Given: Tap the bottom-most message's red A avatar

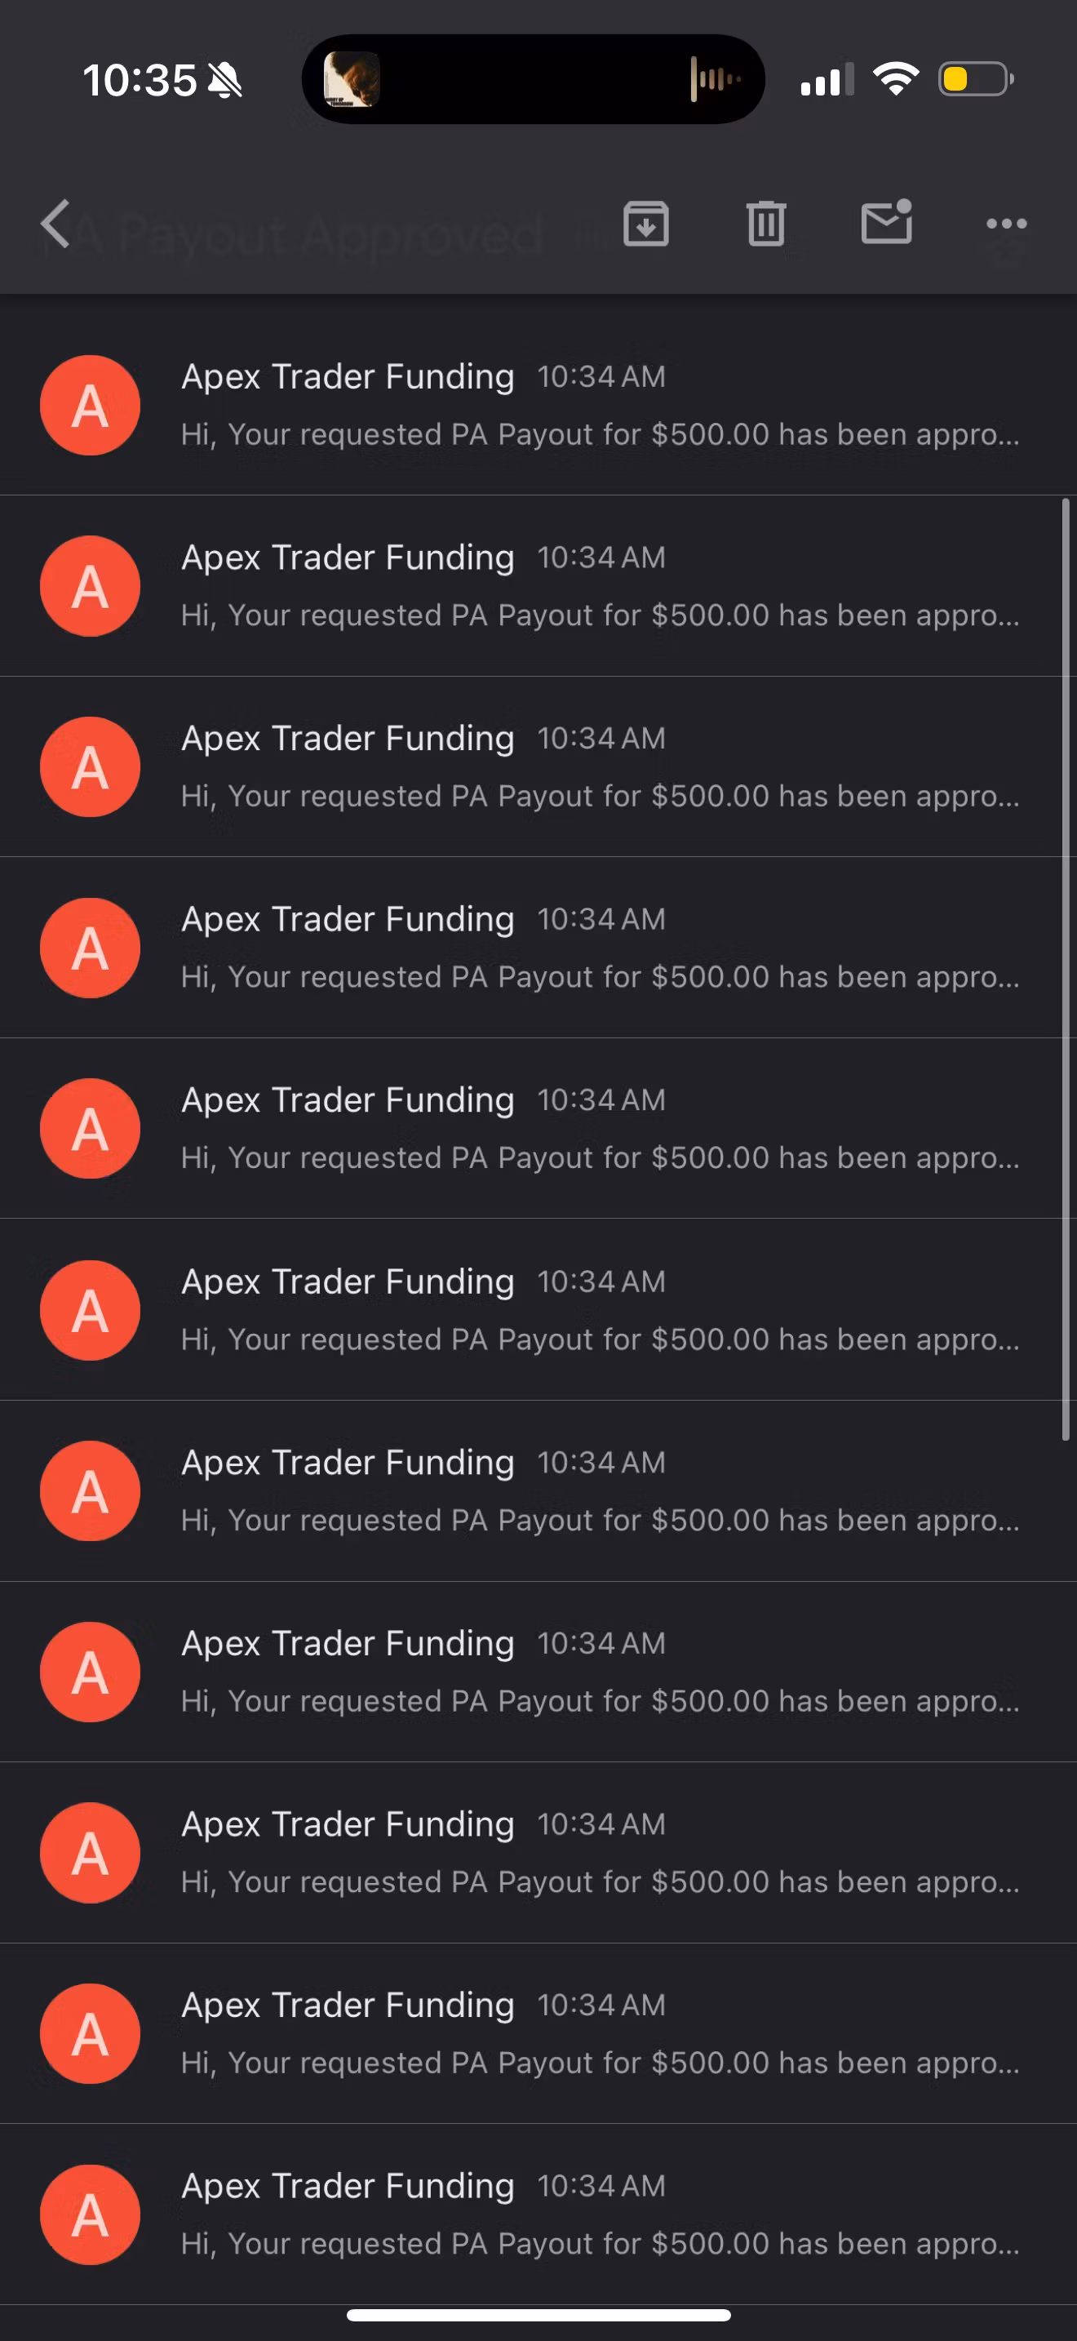Looking at the screenshot, I should 90,2214.
